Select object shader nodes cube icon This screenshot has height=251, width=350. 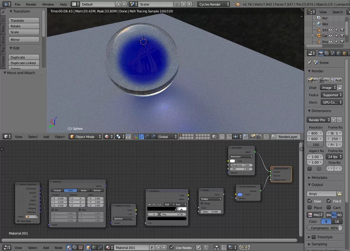(x=89, y=247)
